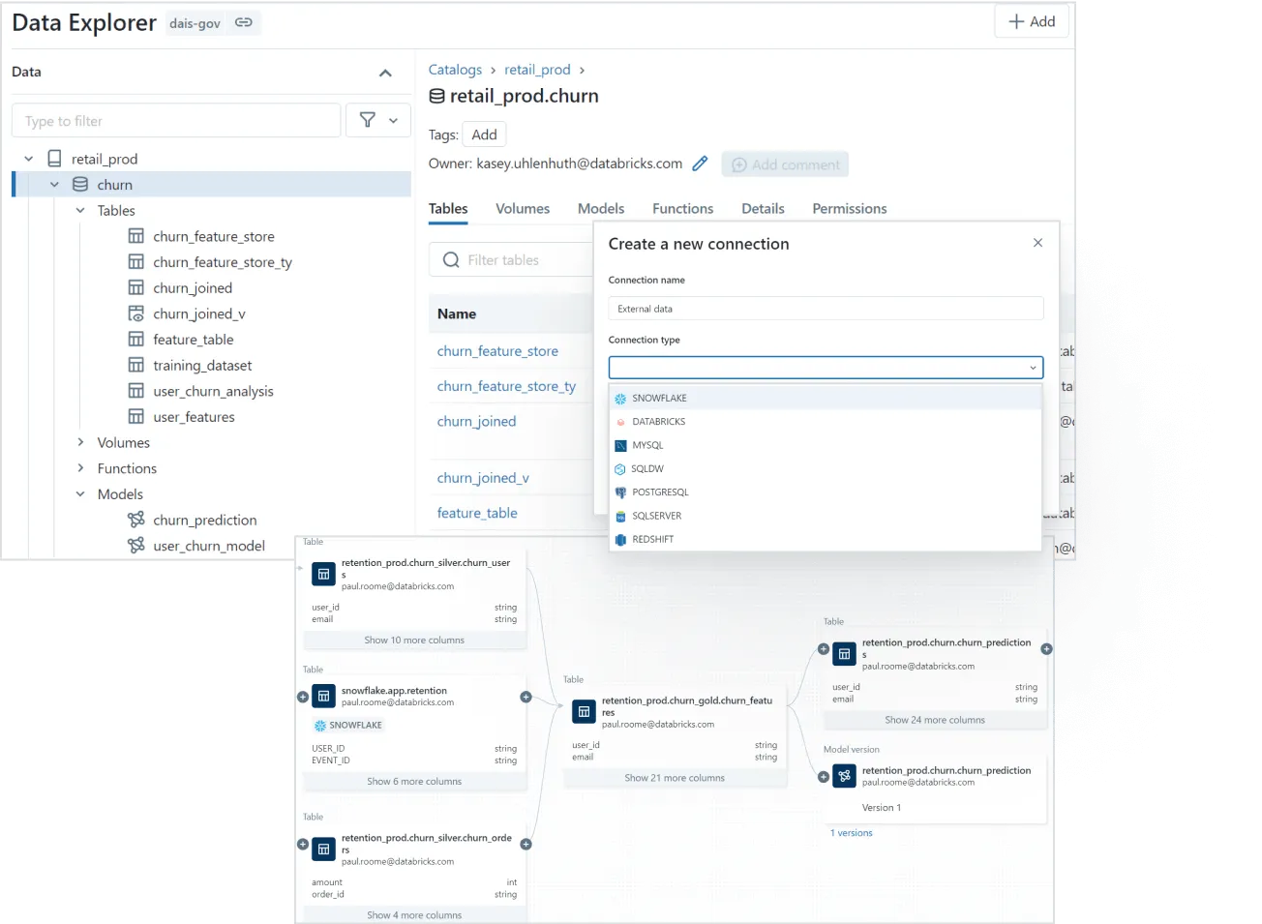Screen dimensions: 1262x924
Task: Switch to the Volumes tab
Action: pos(523,209)
